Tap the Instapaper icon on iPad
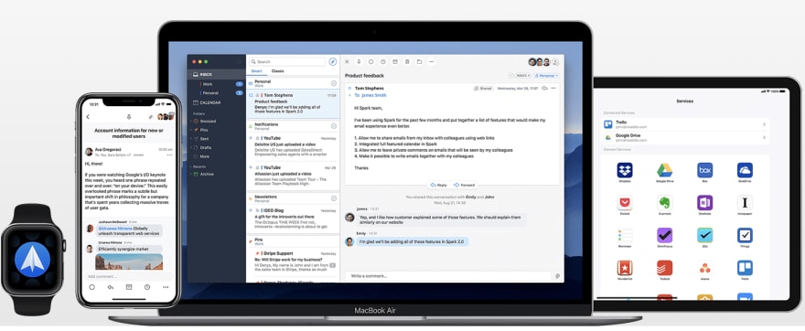Screen dimensions: 805x331 (x=745, y=203)
